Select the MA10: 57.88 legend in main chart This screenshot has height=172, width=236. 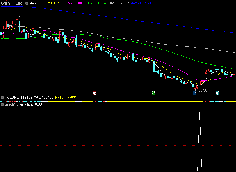[57, 3]
